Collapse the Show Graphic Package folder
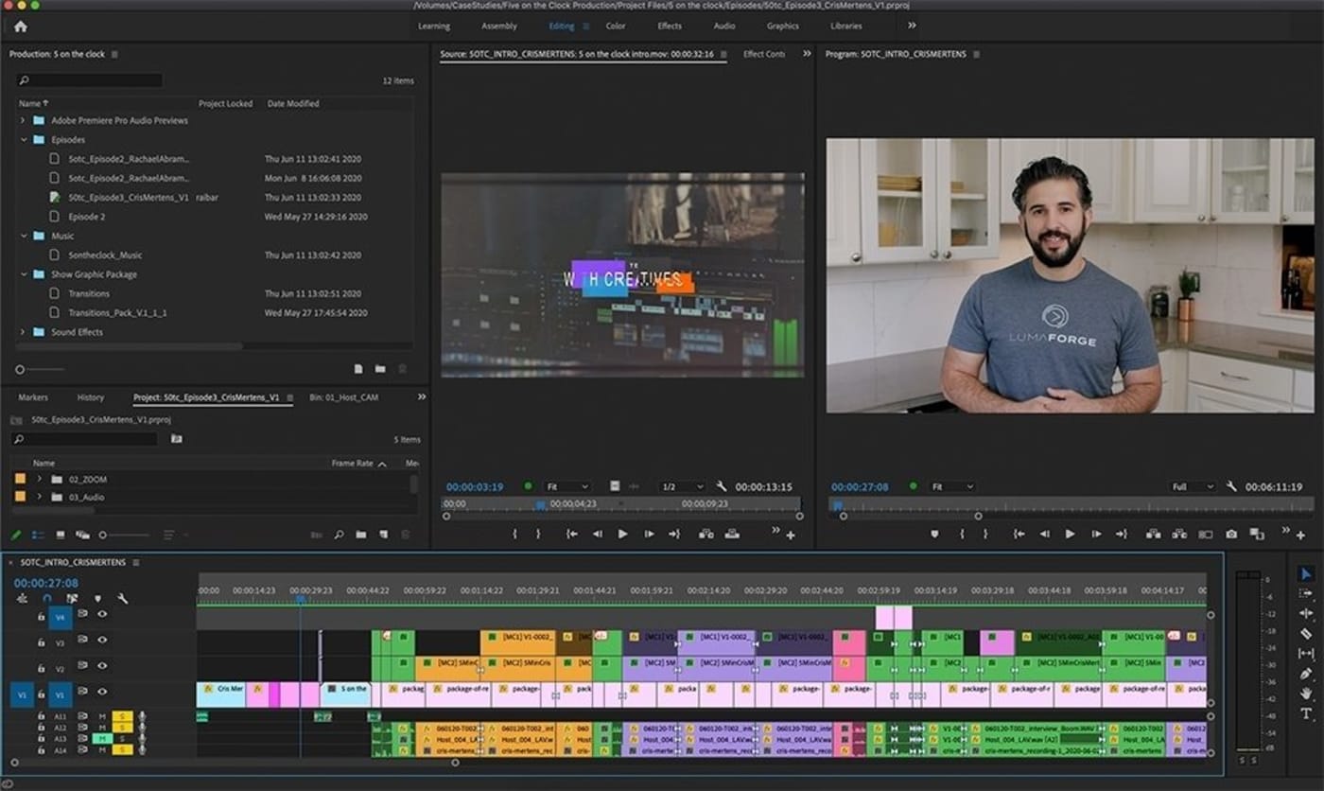The height and width of the screenshot is (791, 1324). (x=23, y=274)
